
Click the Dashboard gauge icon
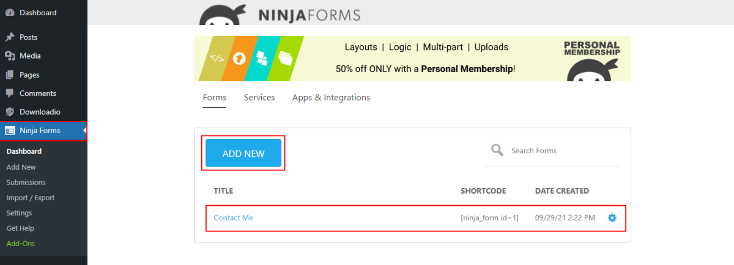pyautogui.click(x=10, y=13)
